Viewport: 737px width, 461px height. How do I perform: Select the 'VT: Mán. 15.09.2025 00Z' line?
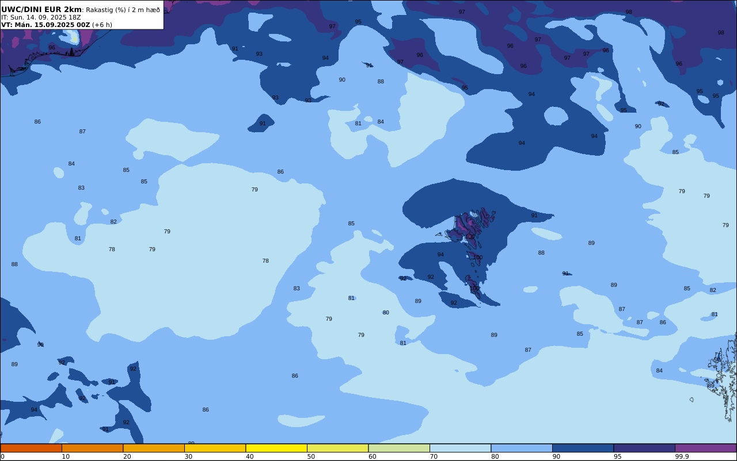click(x=45, y=25)
